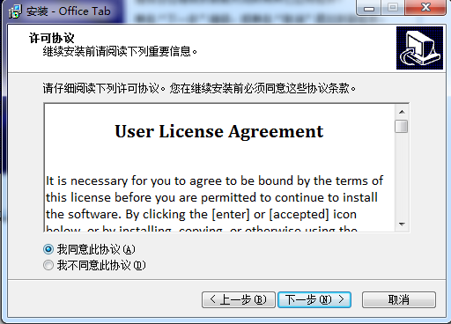
Task: Select the 我不同意此协议(D) radio button
Action: coord(48,265)
